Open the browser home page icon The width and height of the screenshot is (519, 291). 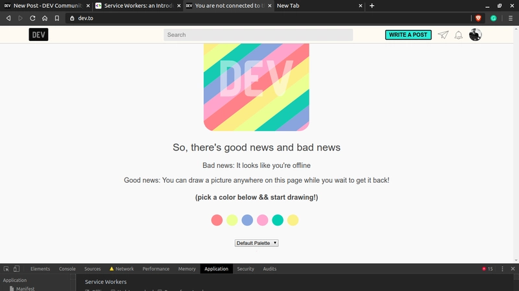coord(45,18)
